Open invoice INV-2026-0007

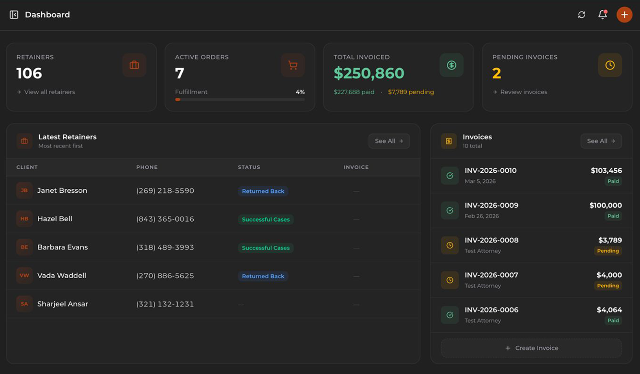[491, 275]
